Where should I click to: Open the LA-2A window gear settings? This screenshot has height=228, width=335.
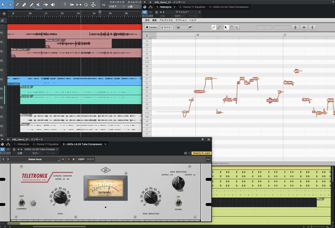coord(186,153)
